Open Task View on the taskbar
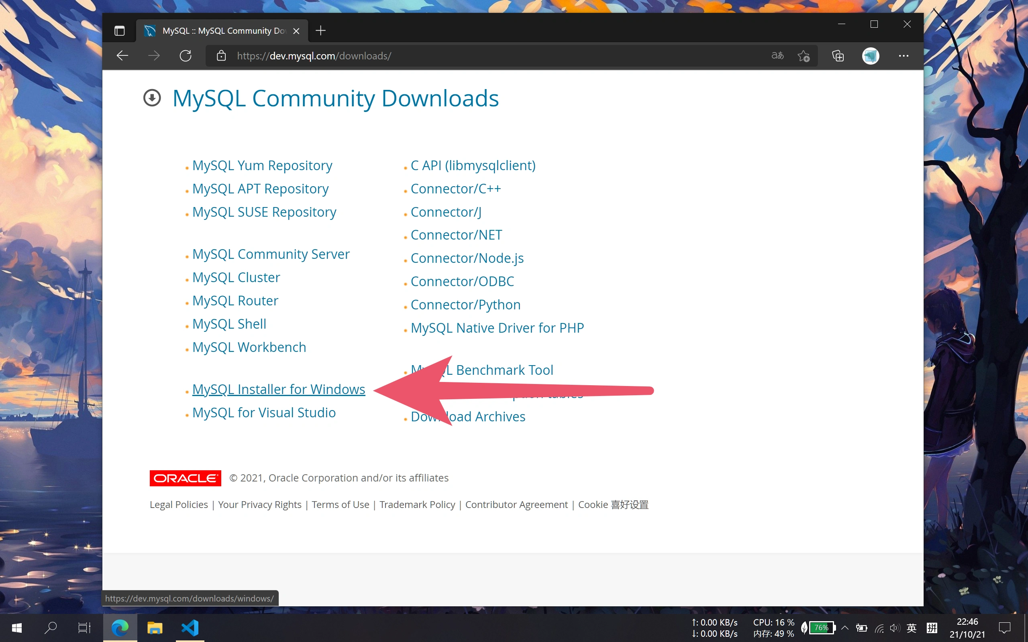1028x642 pixels. coord(84,628)
